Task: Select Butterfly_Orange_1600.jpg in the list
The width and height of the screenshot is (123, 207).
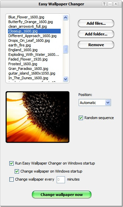Action: (x=34, y=22)
